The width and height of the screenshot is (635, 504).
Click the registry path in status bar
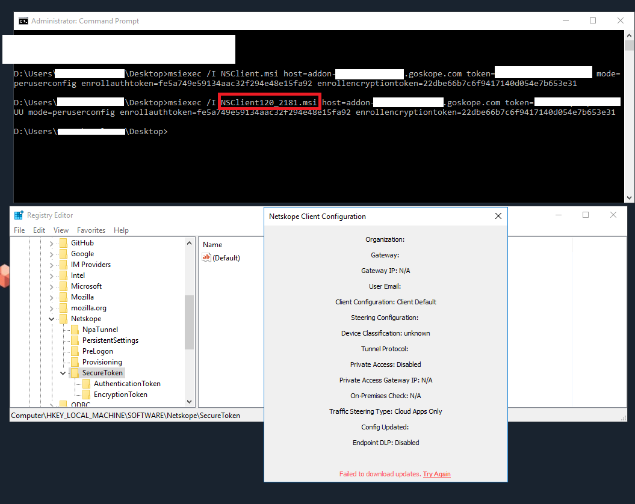coord(126,416)
